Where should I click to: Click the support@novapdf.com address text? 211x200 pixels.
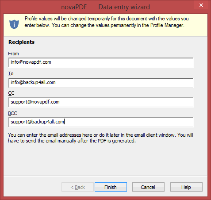pos(35,102)
